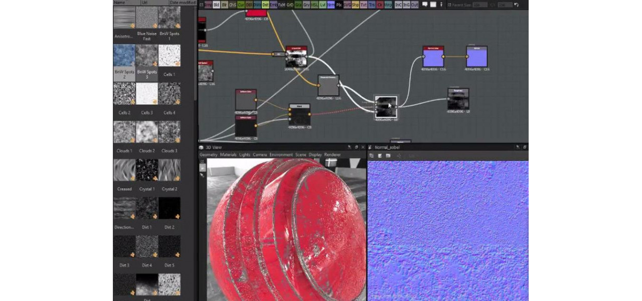
Task: Click the first icon in Normal_sobel toolbar
Action: [372, 156]
